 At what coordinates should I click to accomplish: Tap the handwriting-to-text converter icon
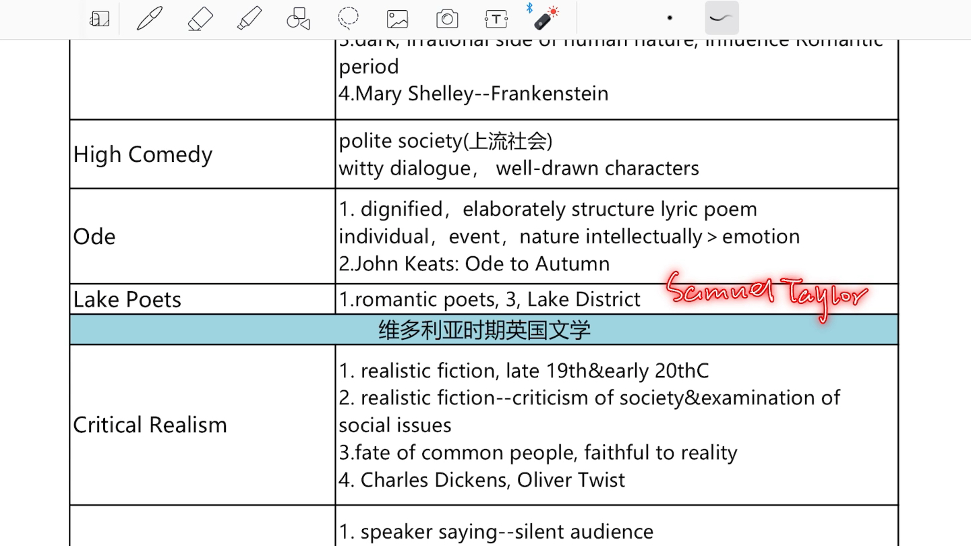coord(99,19)
